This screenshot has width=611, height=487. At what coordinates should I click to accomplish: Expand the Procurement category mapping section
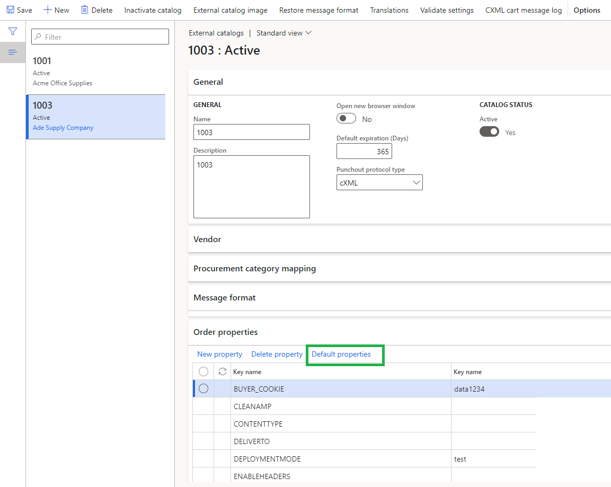coord(254,269)
